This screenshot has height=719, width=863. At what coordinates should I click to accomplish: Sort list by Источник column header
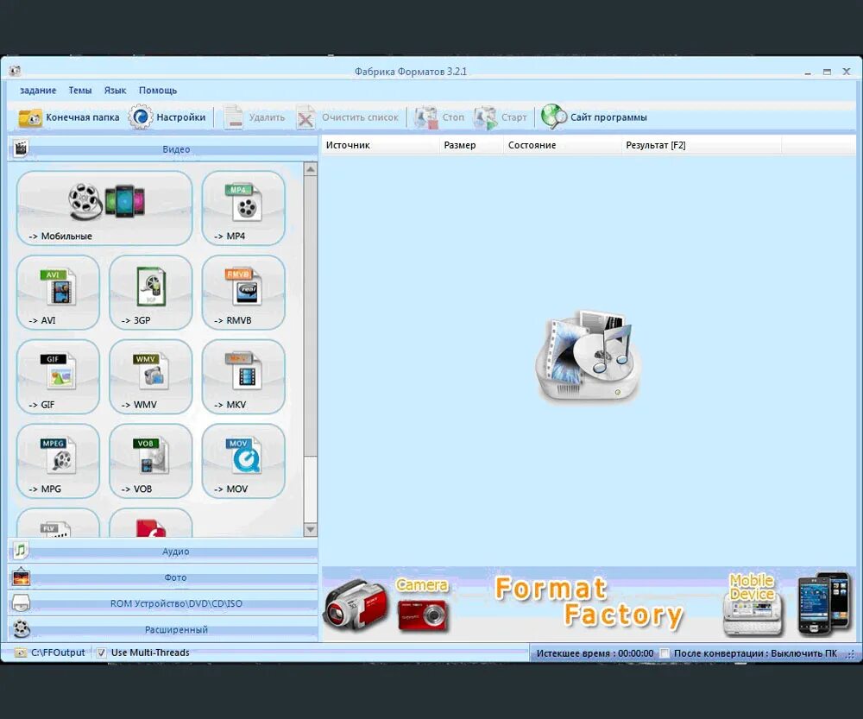381,145
